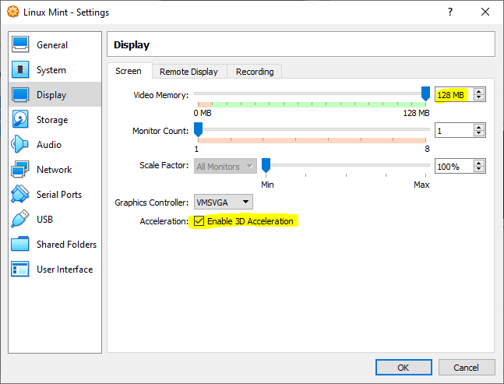504x384 pixels.
Task: Click the Scale Factor 100% field
Action: pos(454,167)
